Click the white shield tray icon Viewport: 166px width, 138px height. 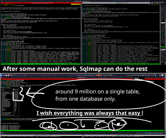pyautogui.click(x=162, y=75)
